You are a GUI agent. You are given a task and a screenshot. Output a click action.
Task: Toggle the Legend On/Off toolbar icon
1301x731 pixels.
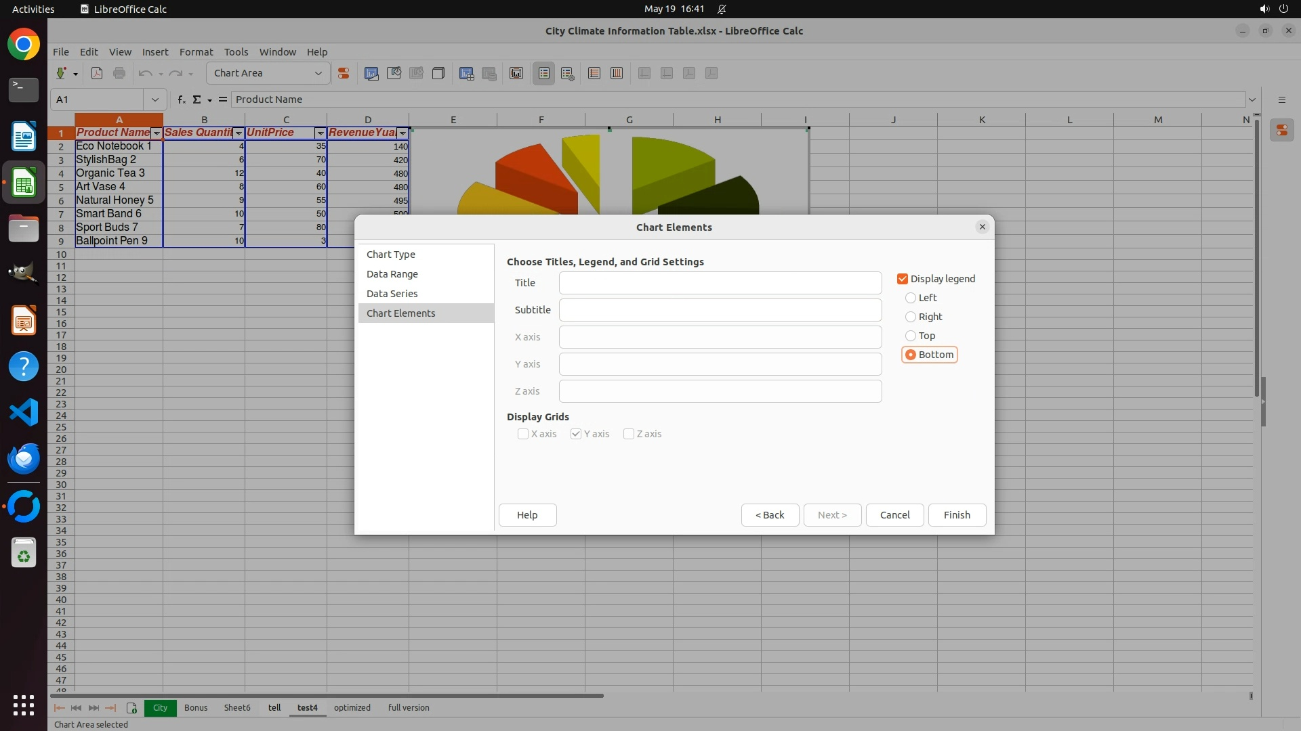pos(544,73)
